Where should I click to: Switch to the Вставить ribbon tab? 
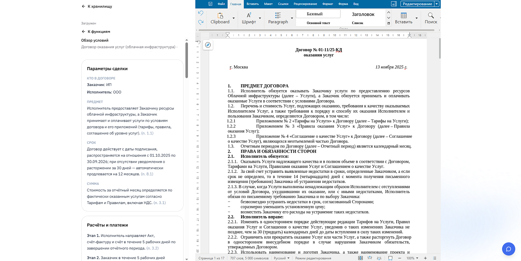click(x=253, y=4)
